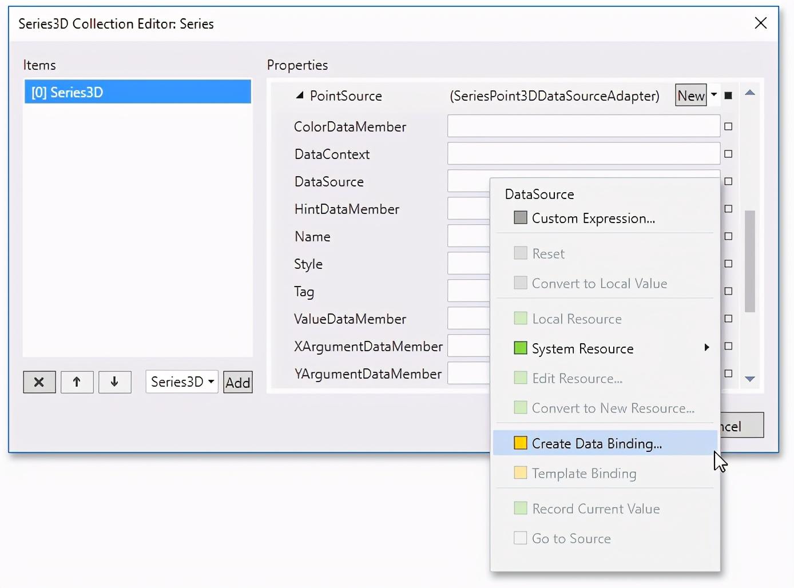Click the Go to Source icon
Image resolution: width=794 pixels, height=588 pixels.
click(521, 538)
